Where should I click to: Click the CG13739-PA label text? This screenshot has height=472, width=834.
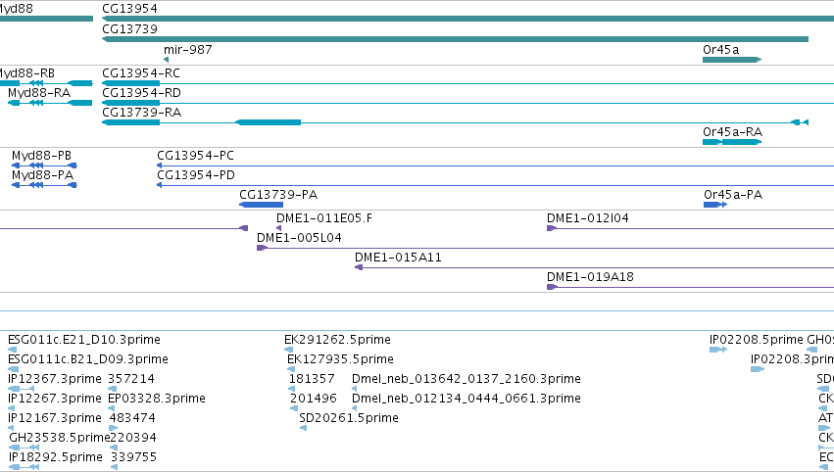[x=278, y=195]
